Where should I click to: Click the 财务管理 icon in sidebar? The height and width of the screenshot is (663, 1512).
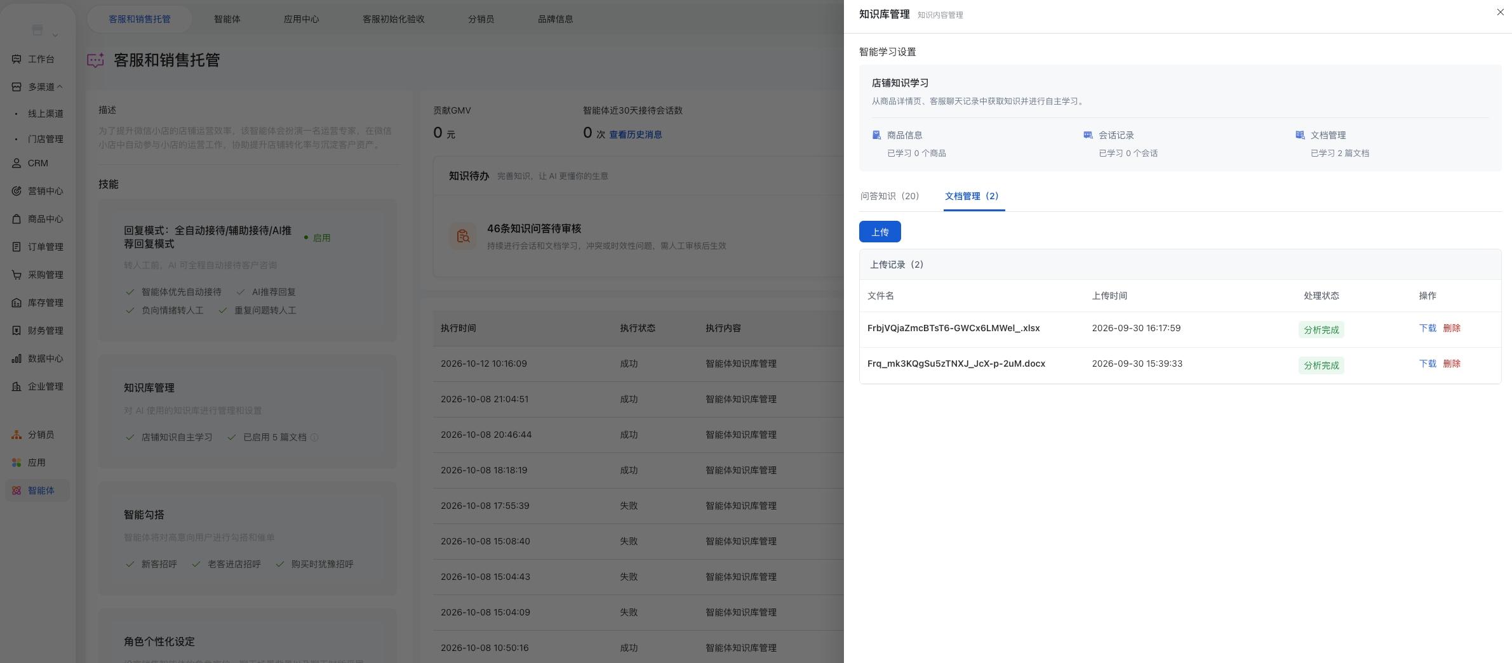[x=17, y=331]
